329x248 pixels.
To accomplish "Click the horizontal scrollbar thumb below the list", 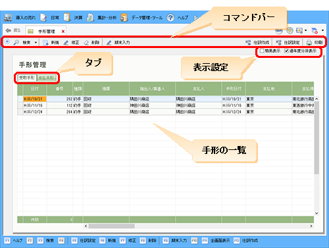I will click(112, 226).
